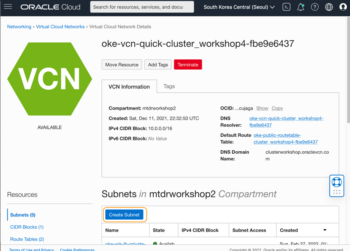
Task: Select CIDR Blocks (1) in Resources
Action: tap(27, 227)
